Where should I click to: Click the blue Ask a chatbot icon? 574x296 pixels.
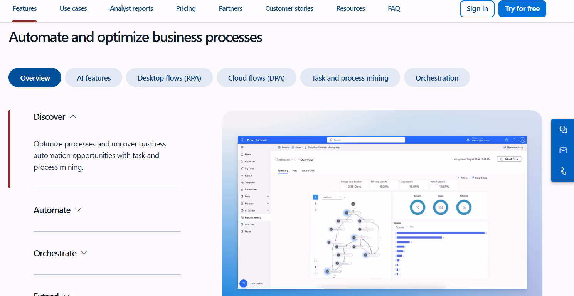coord(243,283)
